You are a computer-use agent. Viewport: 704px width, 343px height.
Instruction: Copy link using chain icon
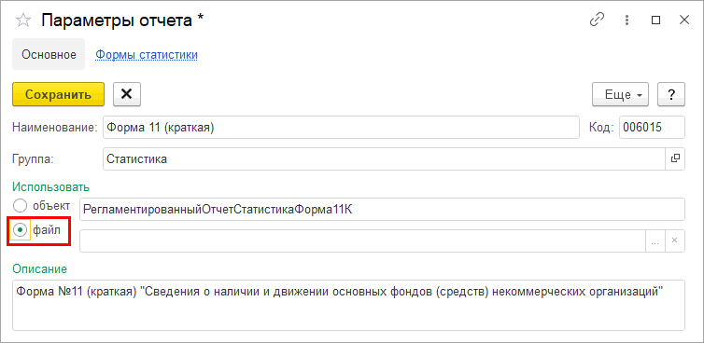(597, 21)
